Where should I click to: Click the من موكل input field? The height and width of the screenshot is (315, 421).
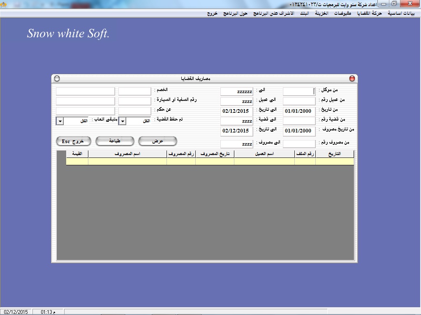click(299, 91)
